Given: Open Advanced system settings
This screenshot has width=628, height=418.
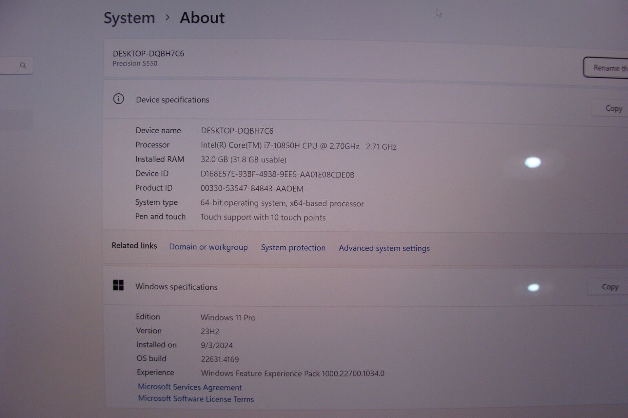Looking at the screenshot, I should [x=384, y=248].
